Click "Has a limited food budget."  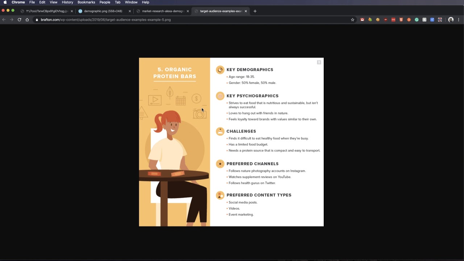click(248, 144)
